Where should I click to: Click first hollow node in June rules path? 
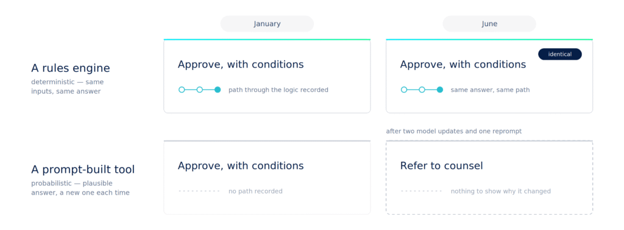click(x=404, y=90)
